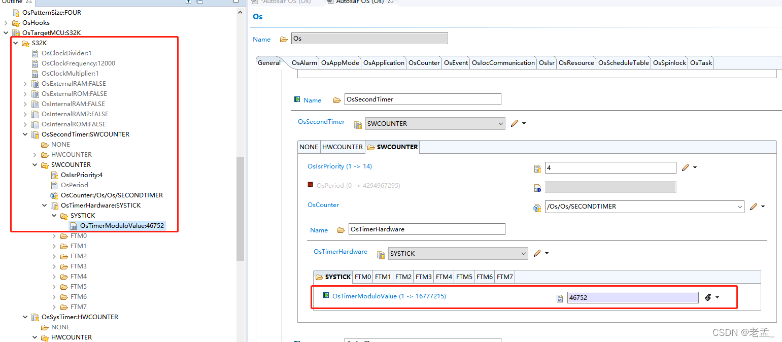782x342 pixels.
Task: Click the FTM7 folder icon in tree
Action: coord(64,307)
